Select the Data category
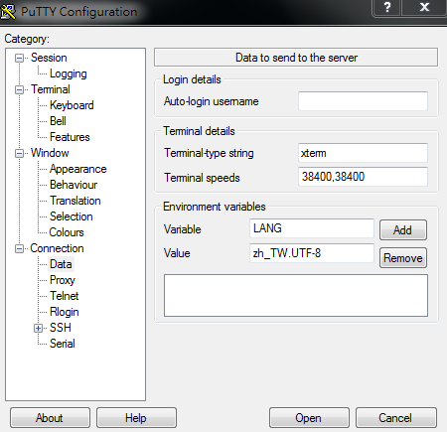447x432 pixels. [x=61, y=264]
